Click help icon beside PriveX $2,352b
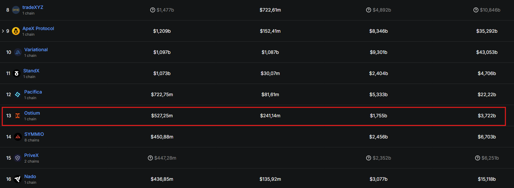The height and width of the screenshot is (188, 514). [368, 158]
